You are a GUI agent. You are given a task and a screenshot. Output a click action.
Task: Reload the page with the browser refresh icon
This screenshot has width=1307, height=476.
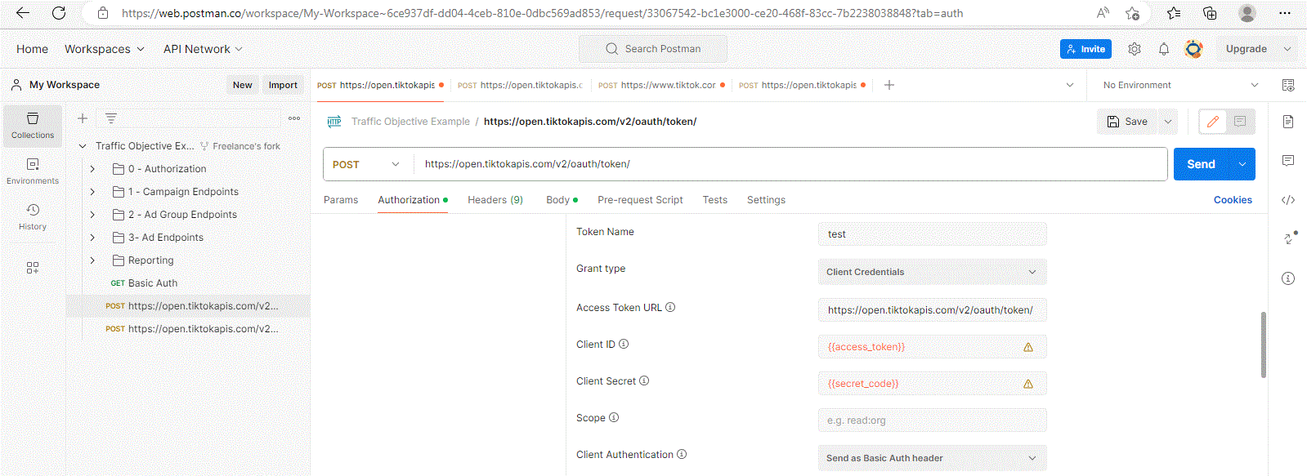tap(59, 13)
